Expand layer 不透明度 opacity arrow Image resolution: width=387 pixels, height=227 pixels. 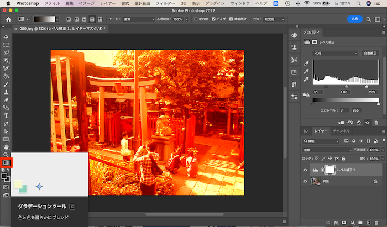383,150
